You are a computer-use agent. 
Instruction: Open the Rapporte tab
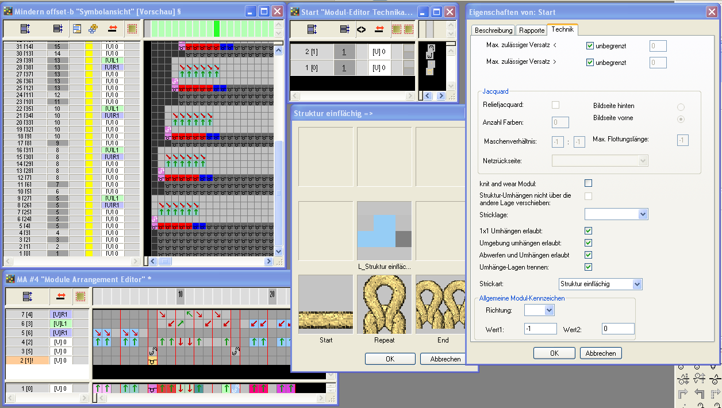531,30
